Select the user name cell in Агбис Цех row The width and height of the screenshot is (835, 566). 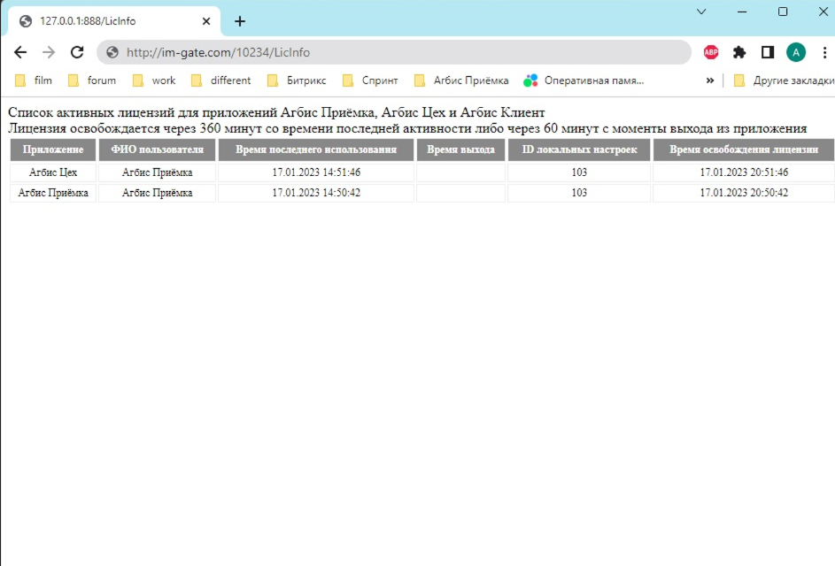[x=157, y=172]
